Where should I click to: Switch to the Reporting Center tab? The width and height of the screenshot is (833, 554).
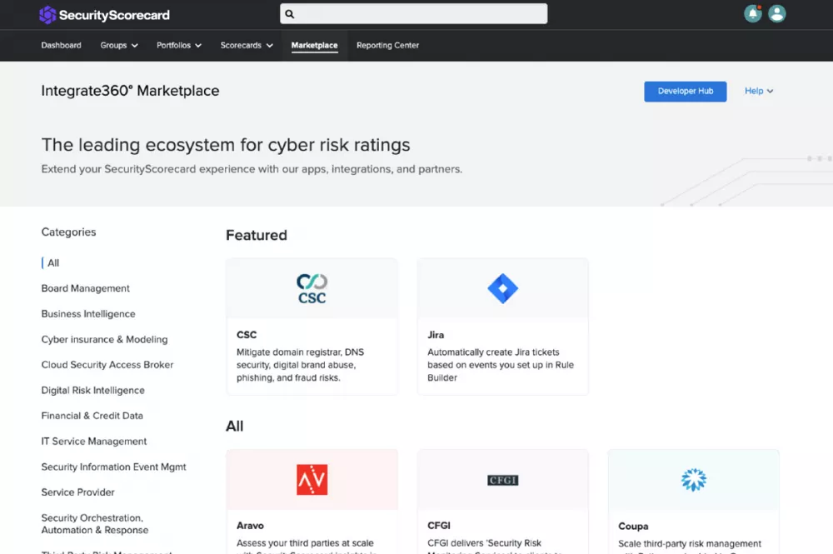pyautogui.click(x=388, y=46)
